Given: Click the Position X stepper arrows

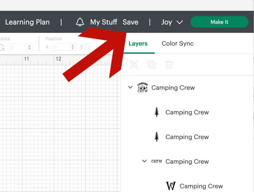Looking at the screenshot, I should point(73,47).
